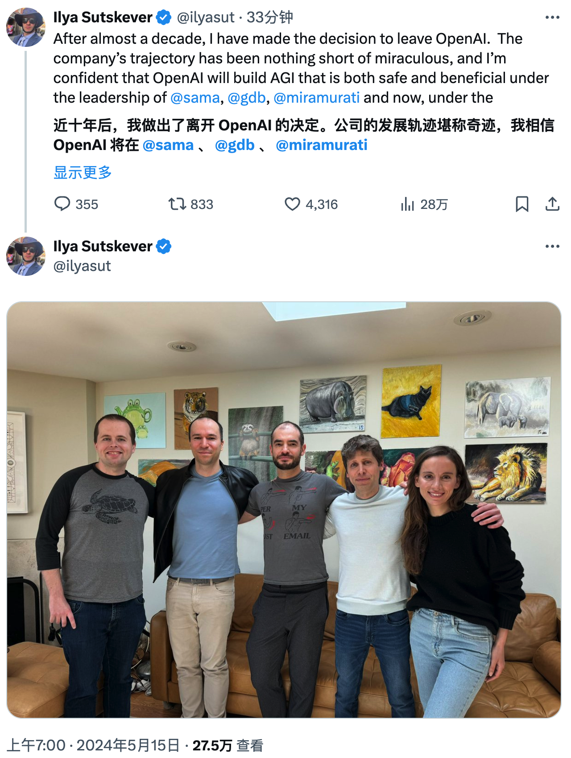View analytics via the bar chart icon

(x=407, y=204)
